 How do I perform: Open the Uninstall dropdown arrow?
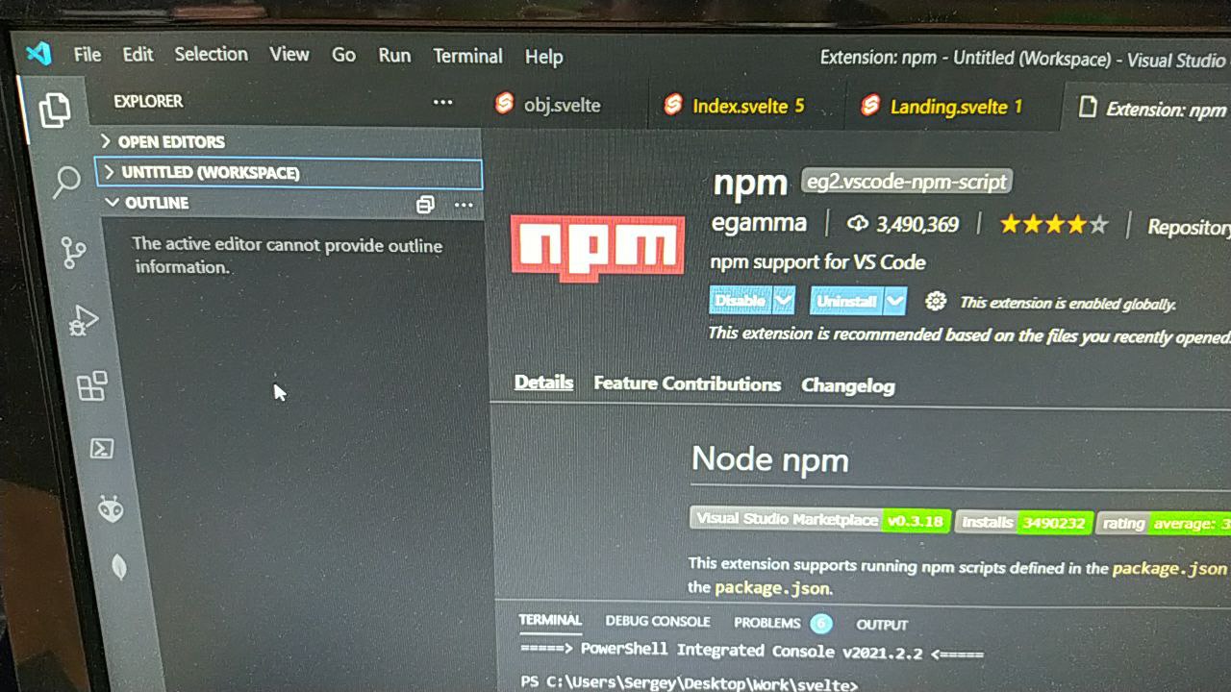(x=895, y=301)
